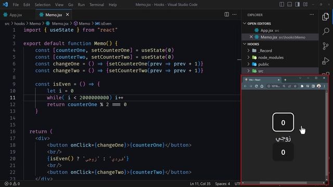
Task: Open the Explorer view in the activity bar
Action: click(326, 17)
